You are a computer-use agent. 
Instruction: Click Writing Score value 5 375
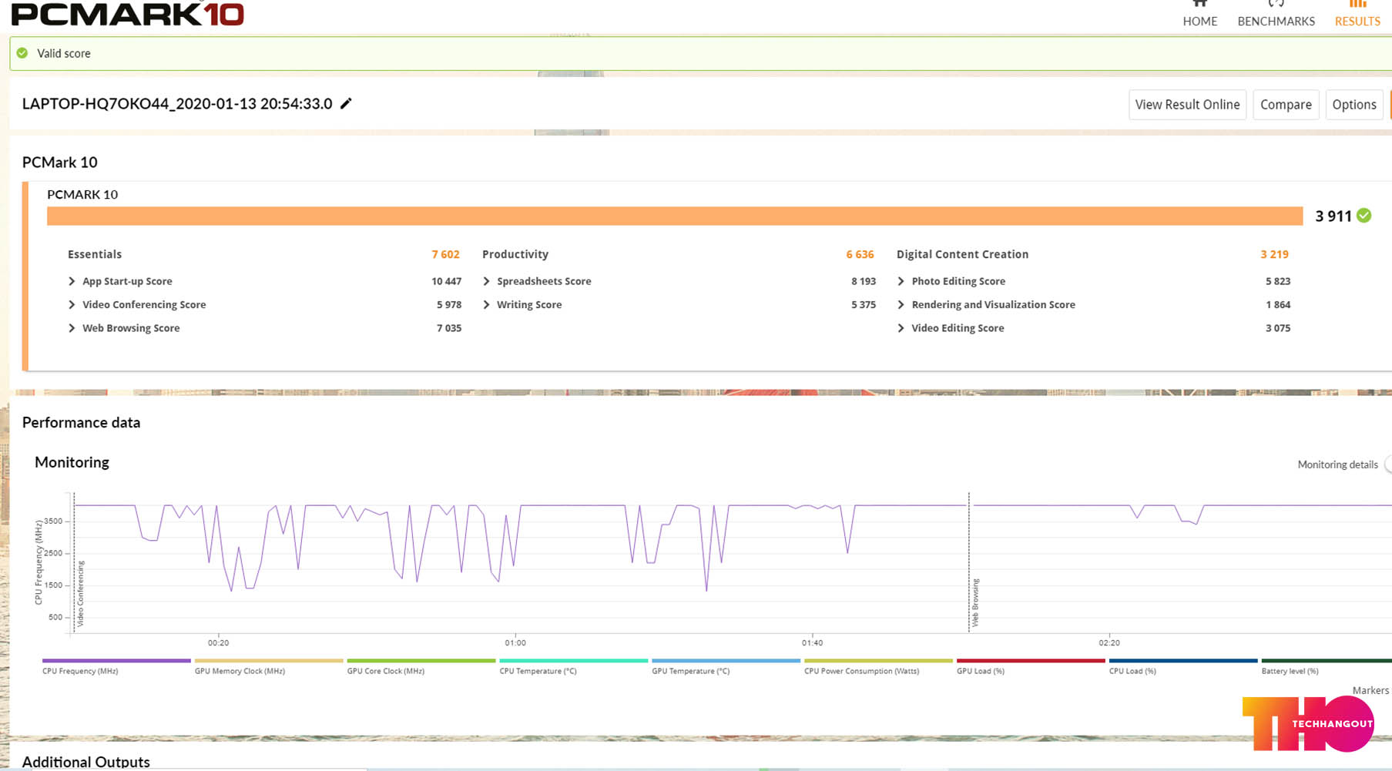pyautogui.click(x=864, y=304)
